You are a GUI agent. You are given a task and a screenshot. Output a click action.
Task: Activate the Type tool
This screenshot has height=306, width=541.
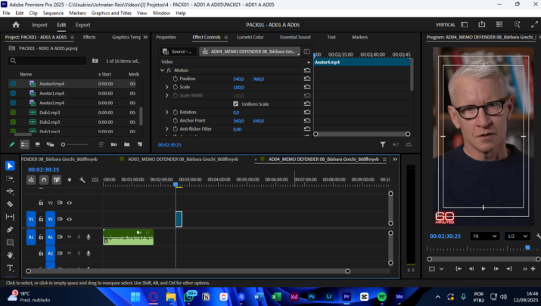(10, 268)
